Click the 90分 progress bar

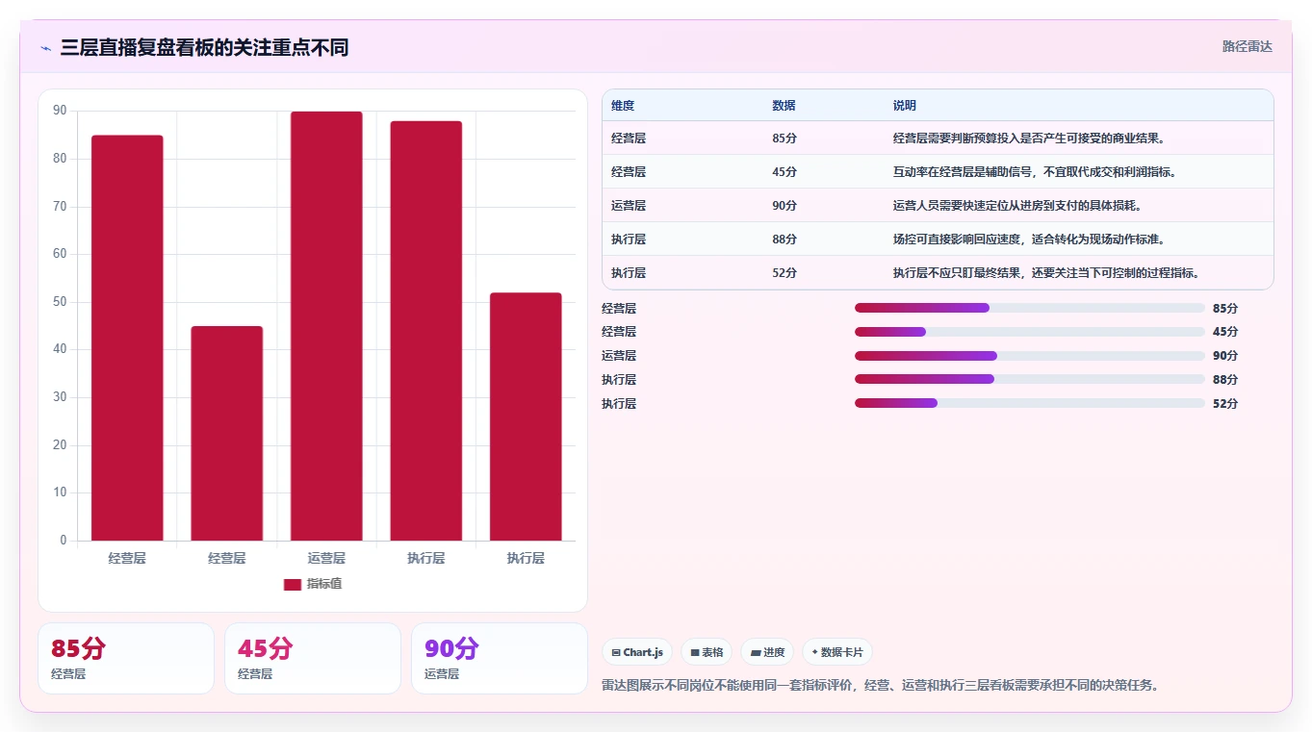(1030, 356)
